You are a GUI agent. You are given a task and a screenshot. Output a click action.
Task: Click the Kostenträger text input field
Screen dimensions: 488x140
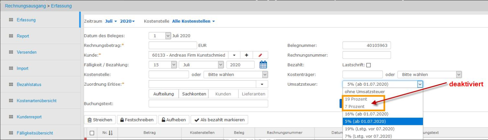pyautogui.click(x=363, y=75)
